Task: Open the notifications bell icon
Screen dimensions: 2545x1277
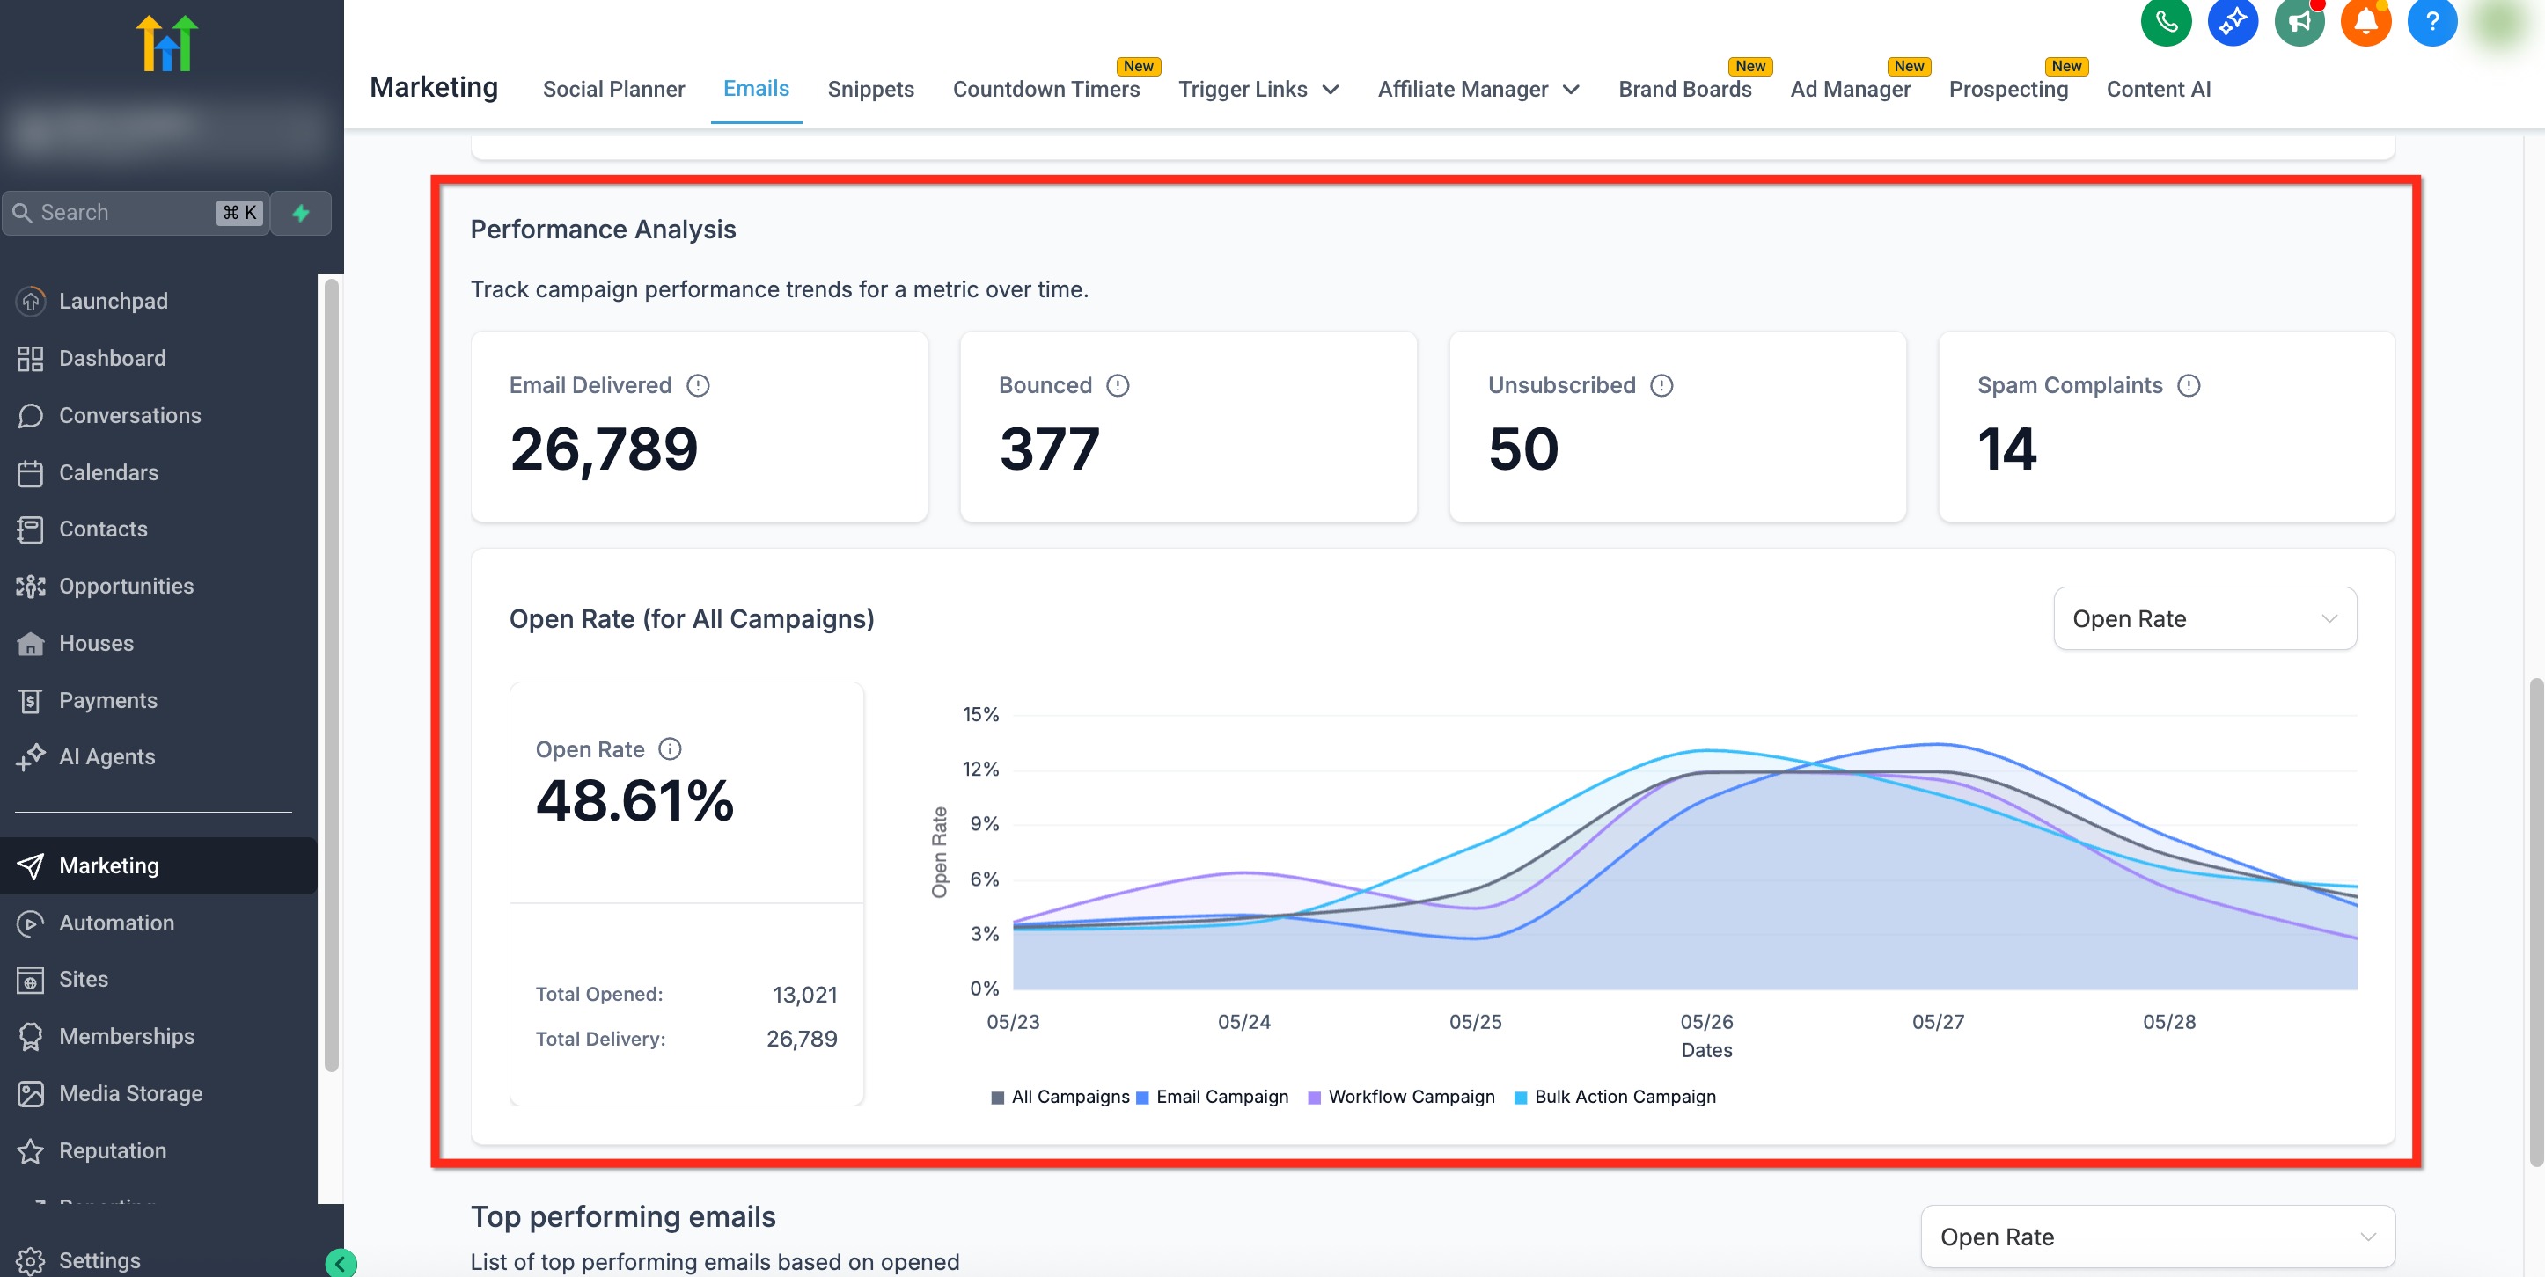Action: click(x=2365, y=22)
